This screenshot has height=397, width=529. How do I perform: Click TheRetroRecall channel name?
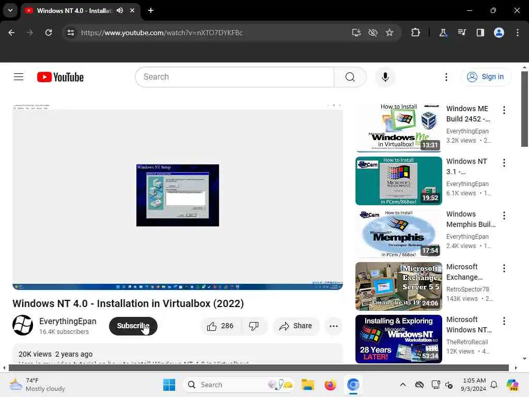click(x=467, y=342)
